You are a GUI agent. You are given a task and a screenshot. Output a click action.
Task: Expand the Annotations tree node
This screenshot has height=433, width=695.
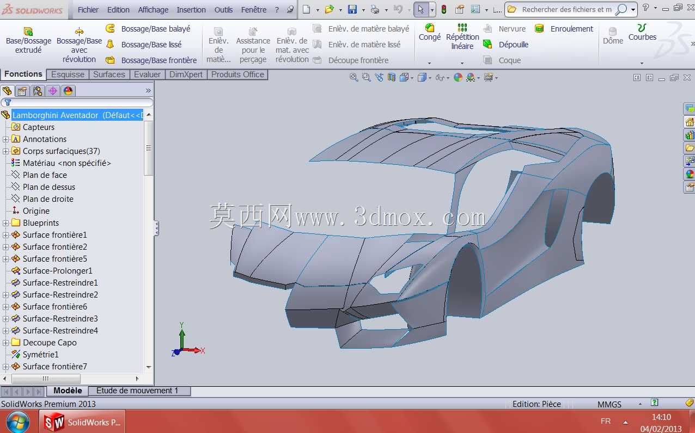pos(5,139)
